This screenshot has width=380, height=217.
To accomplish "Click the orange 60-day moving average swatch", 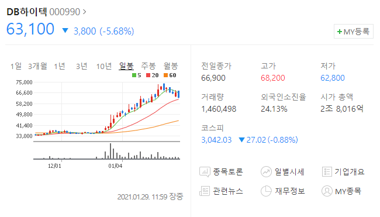I will (x=166, y=75).
